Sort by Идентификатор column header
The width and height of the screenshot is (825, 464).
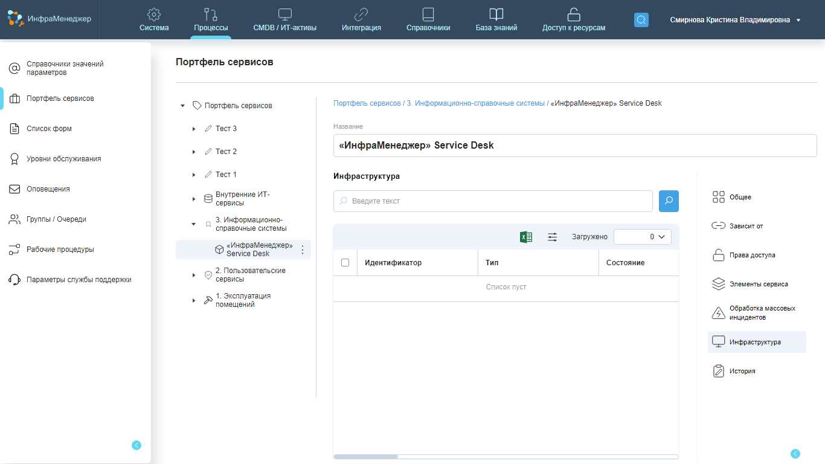click(x=393, y=263)
